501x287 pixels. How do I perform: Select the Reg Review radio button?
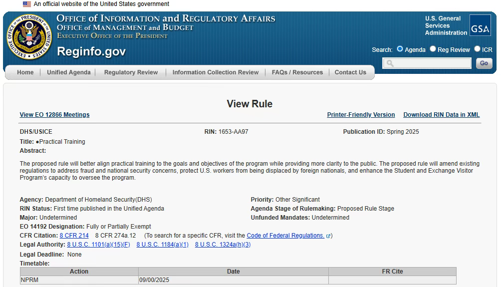click(433, 49)
